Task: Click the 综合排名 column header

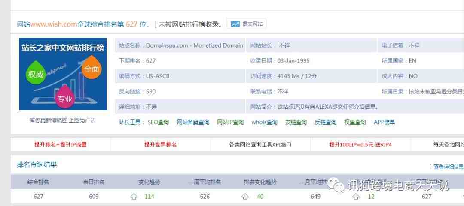Action: click(x=38, y=182)
